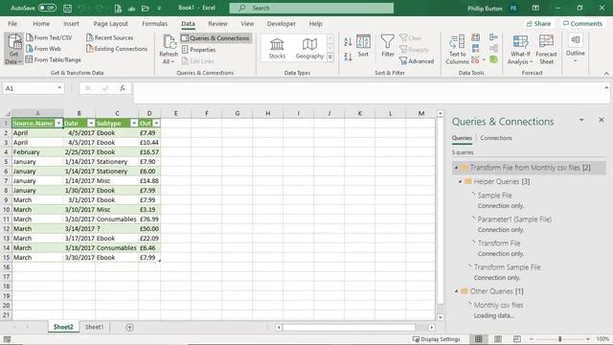Click Display Settings in status bar
The width and height of the screenshot is (613, 345).
coord(437,339)
